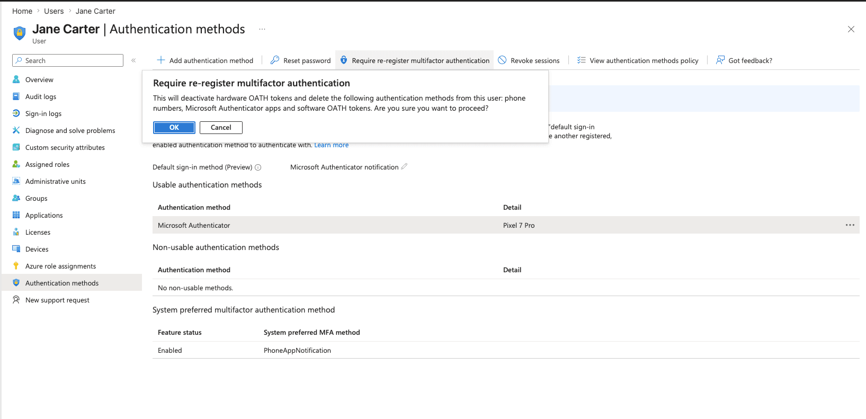This screenshot has width=866, height=419.
Task: Select Require re-register multifactor authentication command
Action: pyautogui.click(x=415, y=60)
